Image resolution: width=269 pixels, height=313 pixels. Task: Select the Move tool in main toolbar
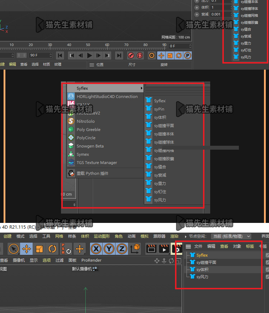coord(26,249)
